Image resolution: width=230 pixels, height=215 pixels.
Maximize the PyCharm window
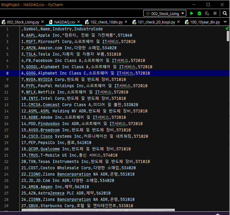tap(208, 5)
